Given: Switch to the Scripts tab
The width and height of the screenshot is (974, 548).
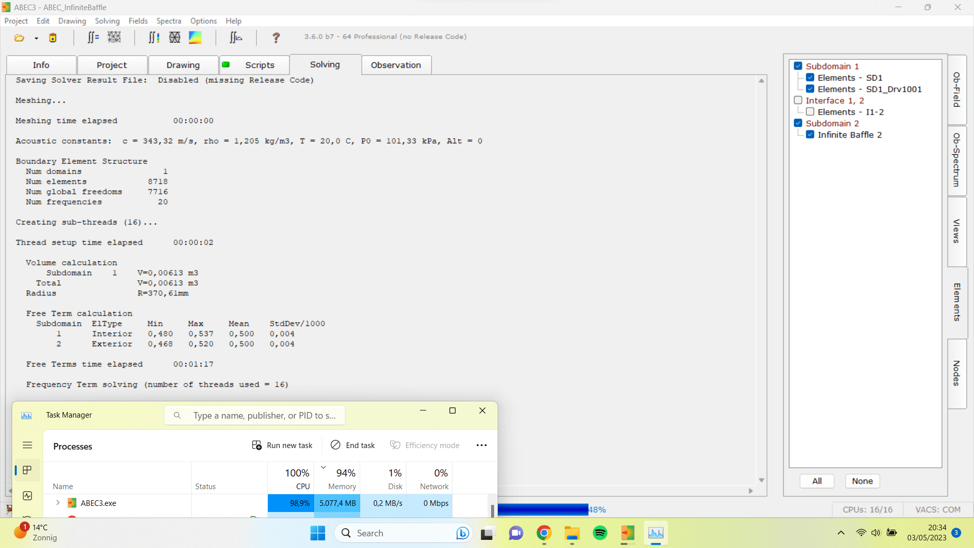Looking at the screenshot, I should click(254, 65).
